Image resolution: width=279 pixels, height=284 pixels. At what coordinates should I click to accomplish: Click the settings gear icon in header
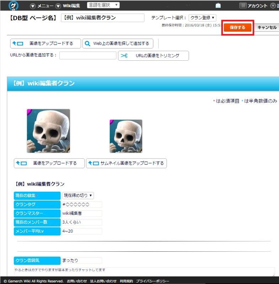coord(273,6)
